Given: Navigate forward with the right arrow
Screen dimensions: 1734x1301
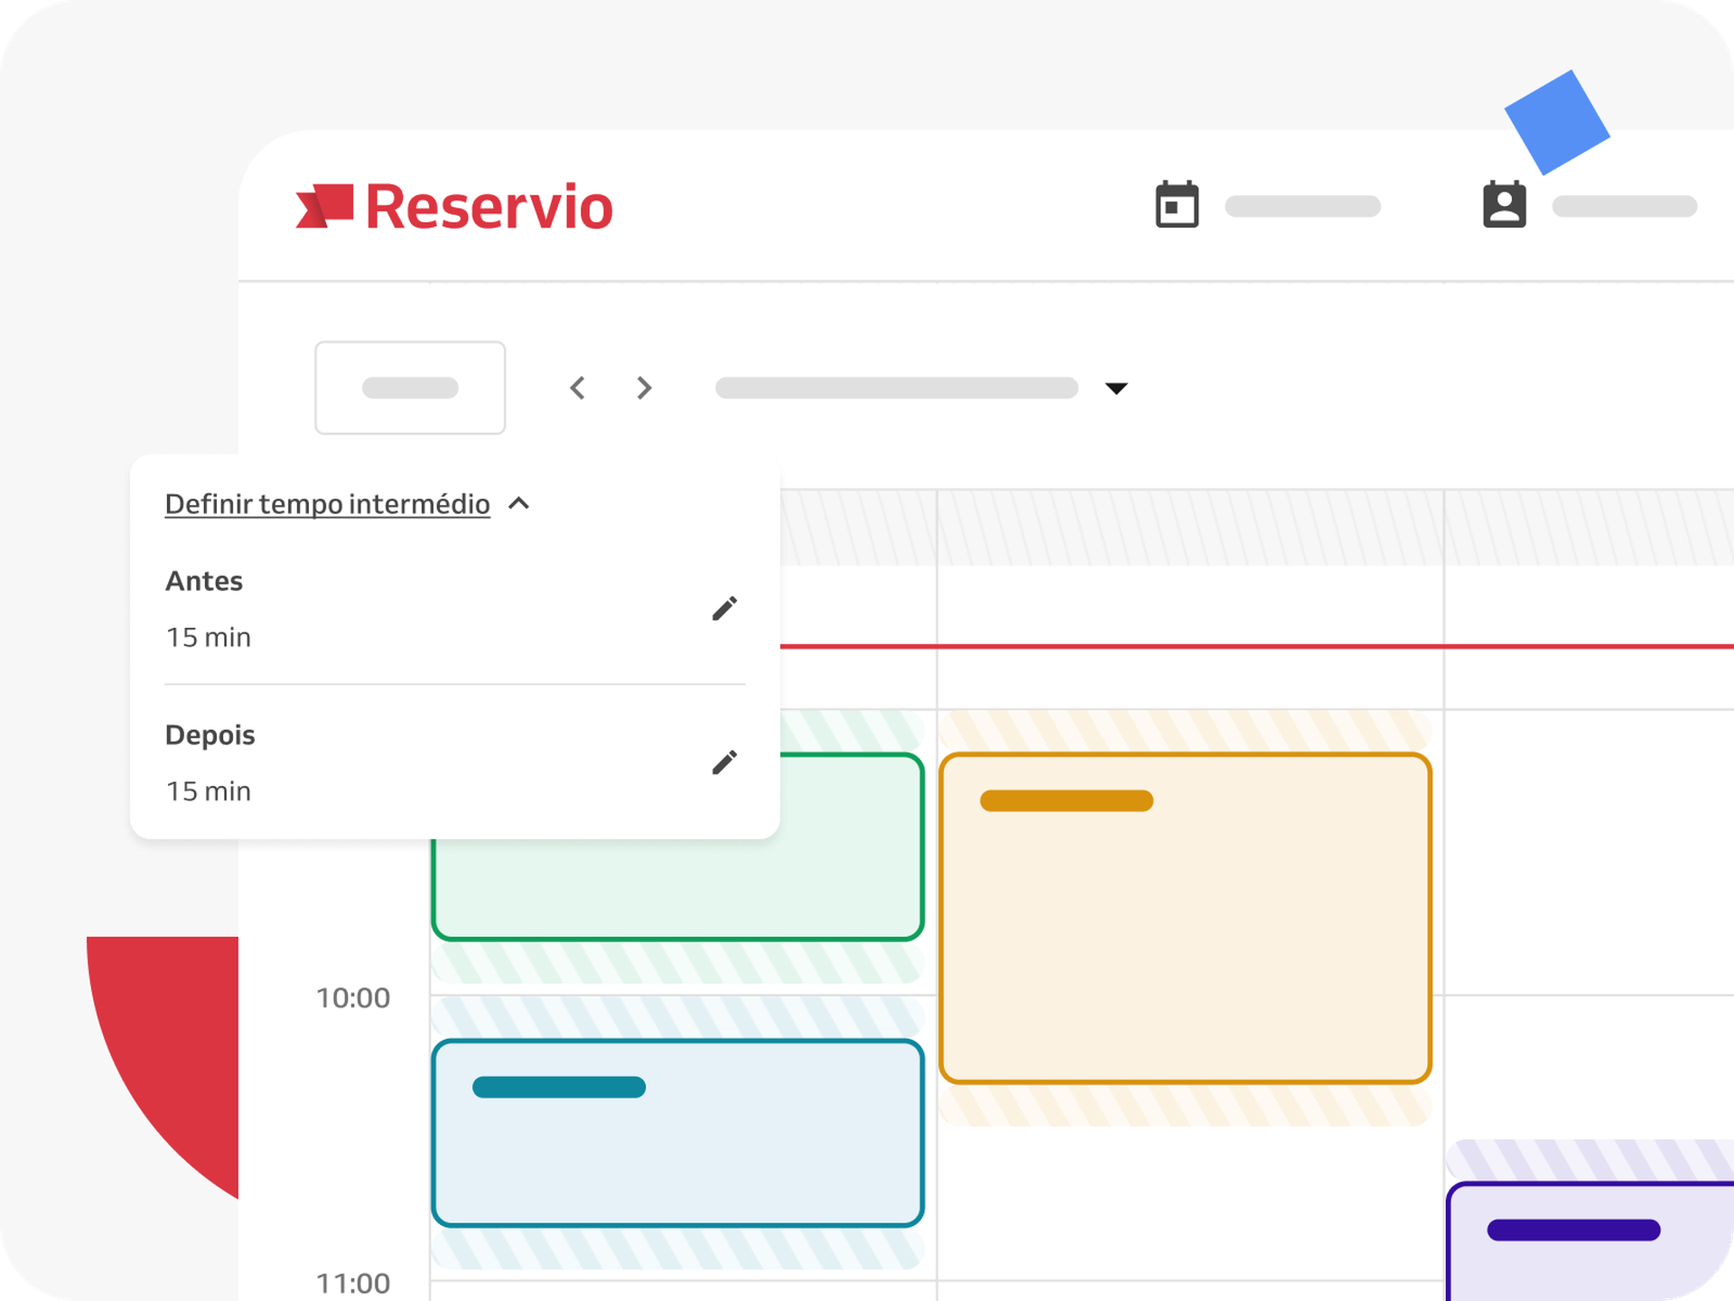Looking at the screenshot, I should [643, 388].
